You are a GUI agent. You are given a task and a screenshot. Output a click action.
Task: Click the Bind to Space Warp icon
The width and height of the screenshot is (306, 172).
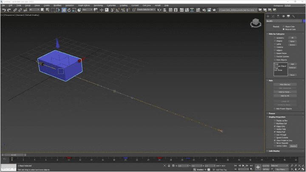pyautogui.click(x=25, y=10)
